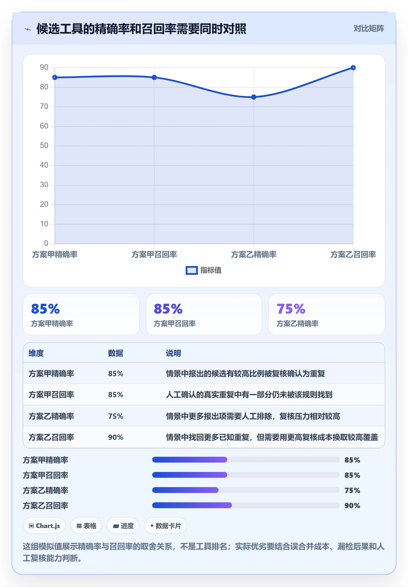Toggle the 指标值 legend swatch
Viewport: 408px width, 587px height.
pos(192,270)
